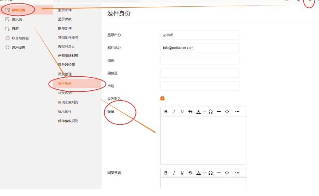This screenshot has height=196, width=319.
Task: Open 通讯录 in the left sidebar
Action: pos(17,19)
